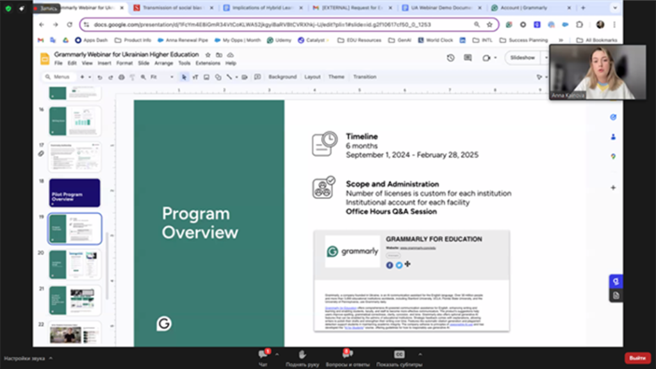Raise hand with Поднять руку button
The width and height of the screenshot is (656, 369).
click(x=302, y=356)
